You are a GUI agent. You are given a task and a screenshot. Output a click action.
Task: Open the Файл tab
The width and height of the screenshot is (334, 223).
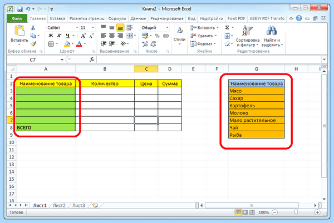click(x=17, y=18)
